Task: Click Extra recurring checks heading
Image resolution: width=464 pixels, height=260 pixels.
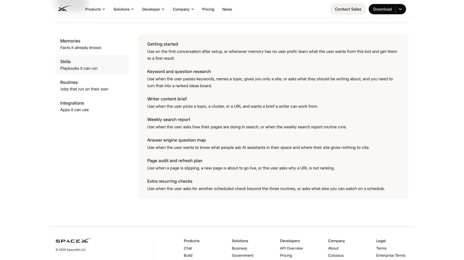Action: [170, 181]
